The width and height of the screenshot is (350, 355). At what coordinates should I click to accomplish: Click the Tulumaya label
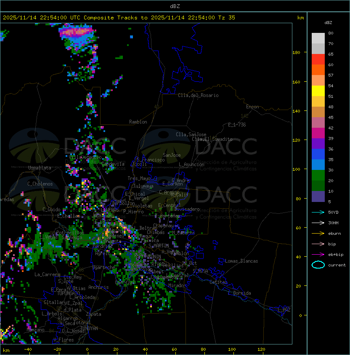pos(143,186)
